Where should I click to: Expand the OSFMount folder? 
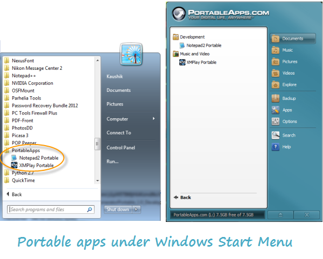click(19, 91)
